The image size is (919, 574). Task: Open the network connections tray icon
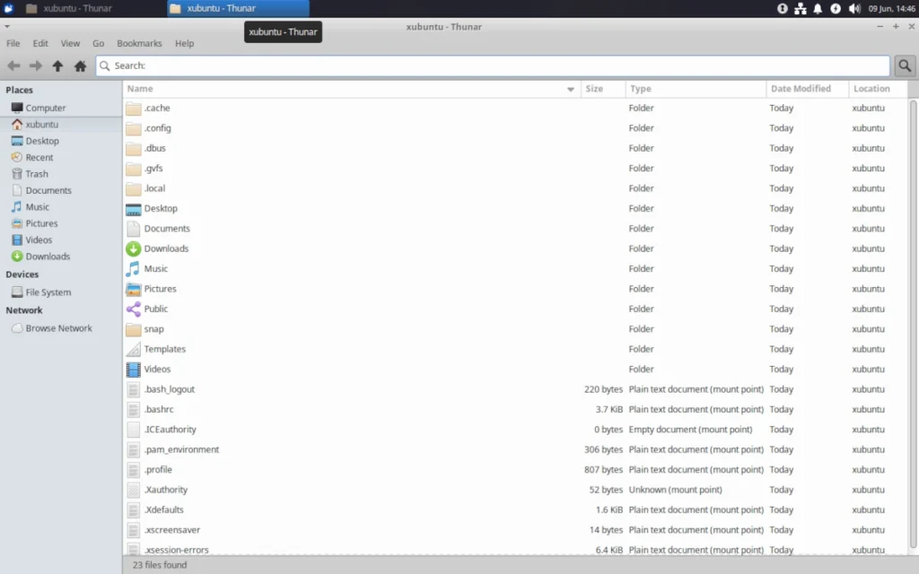(800, 8)
